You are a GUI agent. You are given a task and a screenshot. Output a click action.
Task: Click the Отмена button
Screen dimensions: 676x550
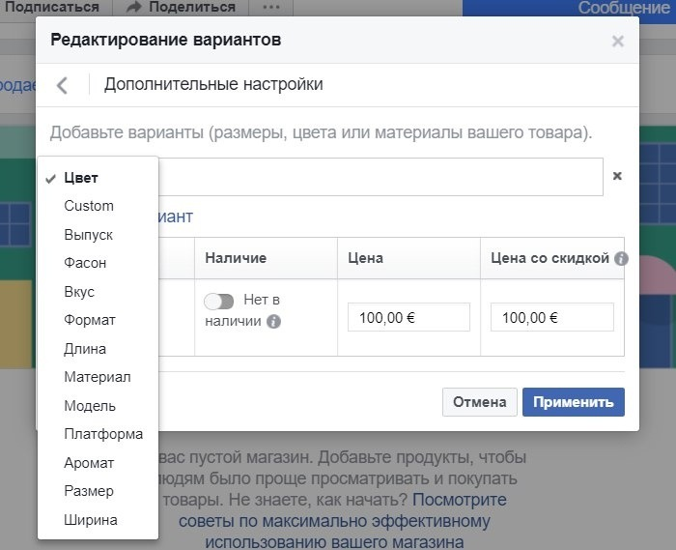[x=477, y=402]
